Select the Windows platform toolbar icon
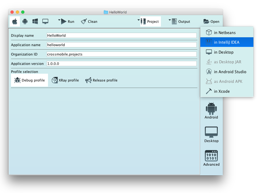The image size is (273, 193). click(35, 21)
